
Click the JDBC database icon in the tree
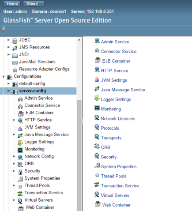(x=15, y=41)
